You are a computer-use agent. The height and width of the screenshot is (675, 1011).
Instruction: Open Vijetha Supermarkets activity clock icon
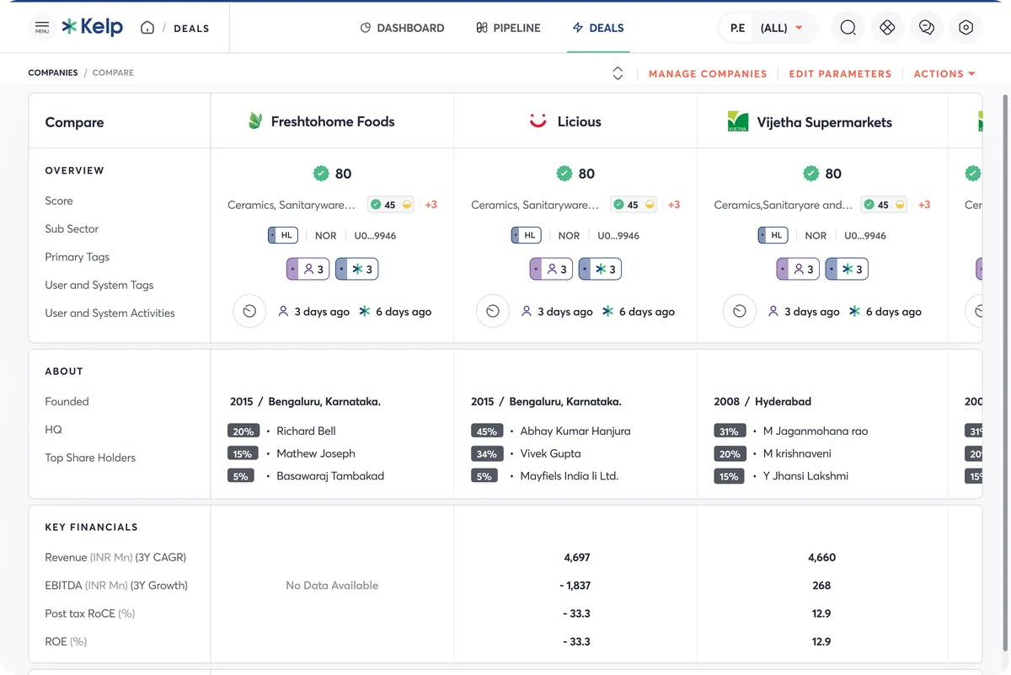pyautogui.click(x=740, y=311)
